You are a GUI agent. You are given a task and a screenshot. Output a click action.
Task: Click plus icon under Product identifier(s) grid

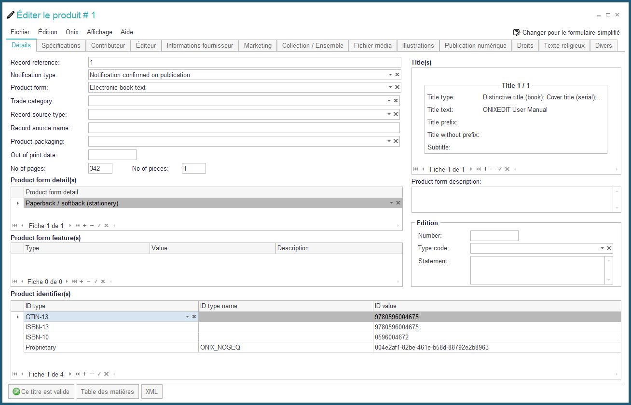coord(85,374)
